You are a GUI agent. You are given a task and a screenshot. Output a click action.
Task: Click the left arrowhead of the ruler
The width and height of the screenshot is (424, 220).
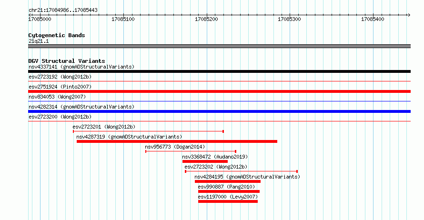[30, 15]
